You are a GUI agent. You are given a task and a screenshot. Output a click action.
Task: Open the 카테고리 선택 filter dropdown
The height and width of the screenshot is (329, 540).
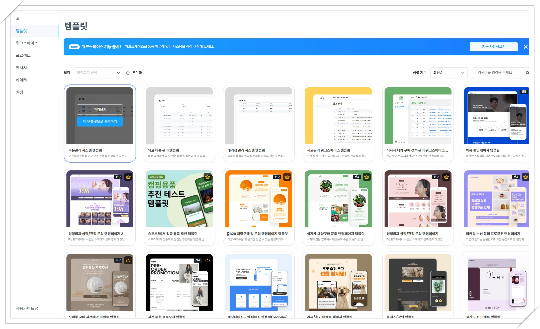click(x=98, y=73)
